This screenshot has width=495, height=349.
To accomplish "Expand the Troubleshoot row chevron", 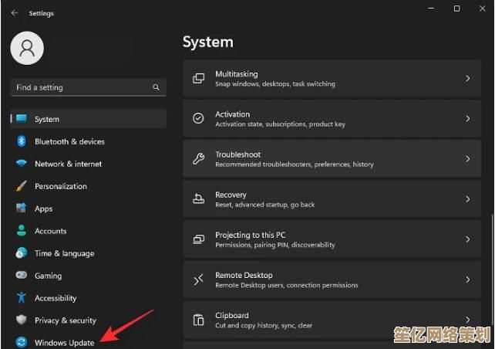I will (x=468, y=159).
